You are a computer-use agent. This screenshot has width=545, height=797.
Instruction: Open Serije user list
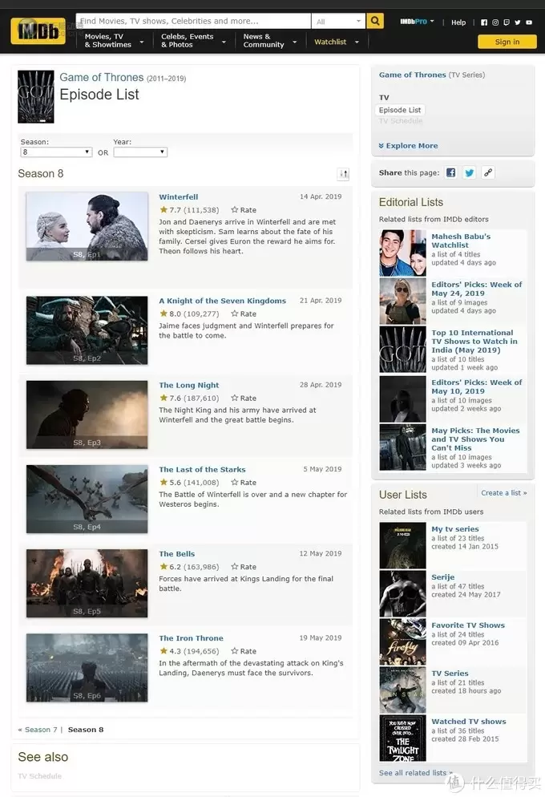(x=443, y=577)
